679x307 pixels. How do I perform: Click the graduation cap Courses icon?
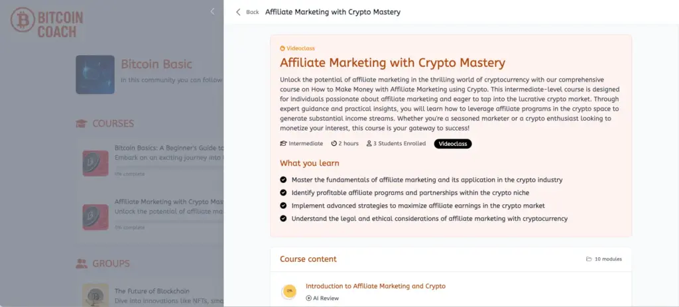(82, 124)
